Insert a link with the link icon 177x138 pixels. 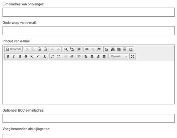click(87, 49)
